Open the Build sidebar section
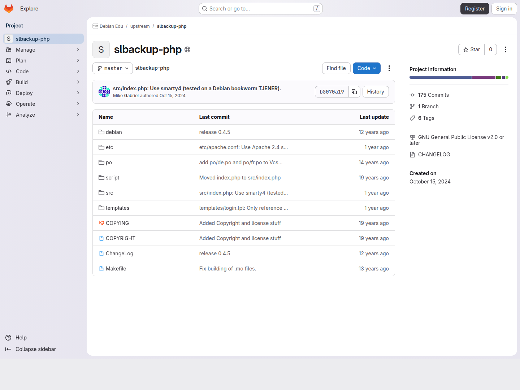The height and width of the screenshot is (390, 520). (x=43, y=82)
